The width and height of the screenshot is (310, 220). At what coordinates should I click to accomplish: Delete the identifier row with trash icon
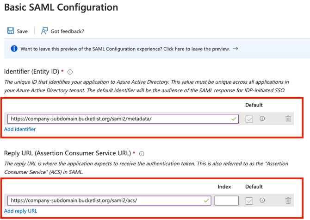(288, 119)
